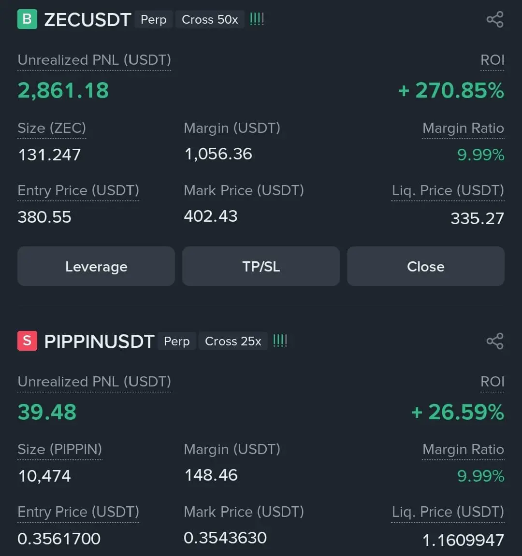Open ZECUSDT pair title

point(87,19)
